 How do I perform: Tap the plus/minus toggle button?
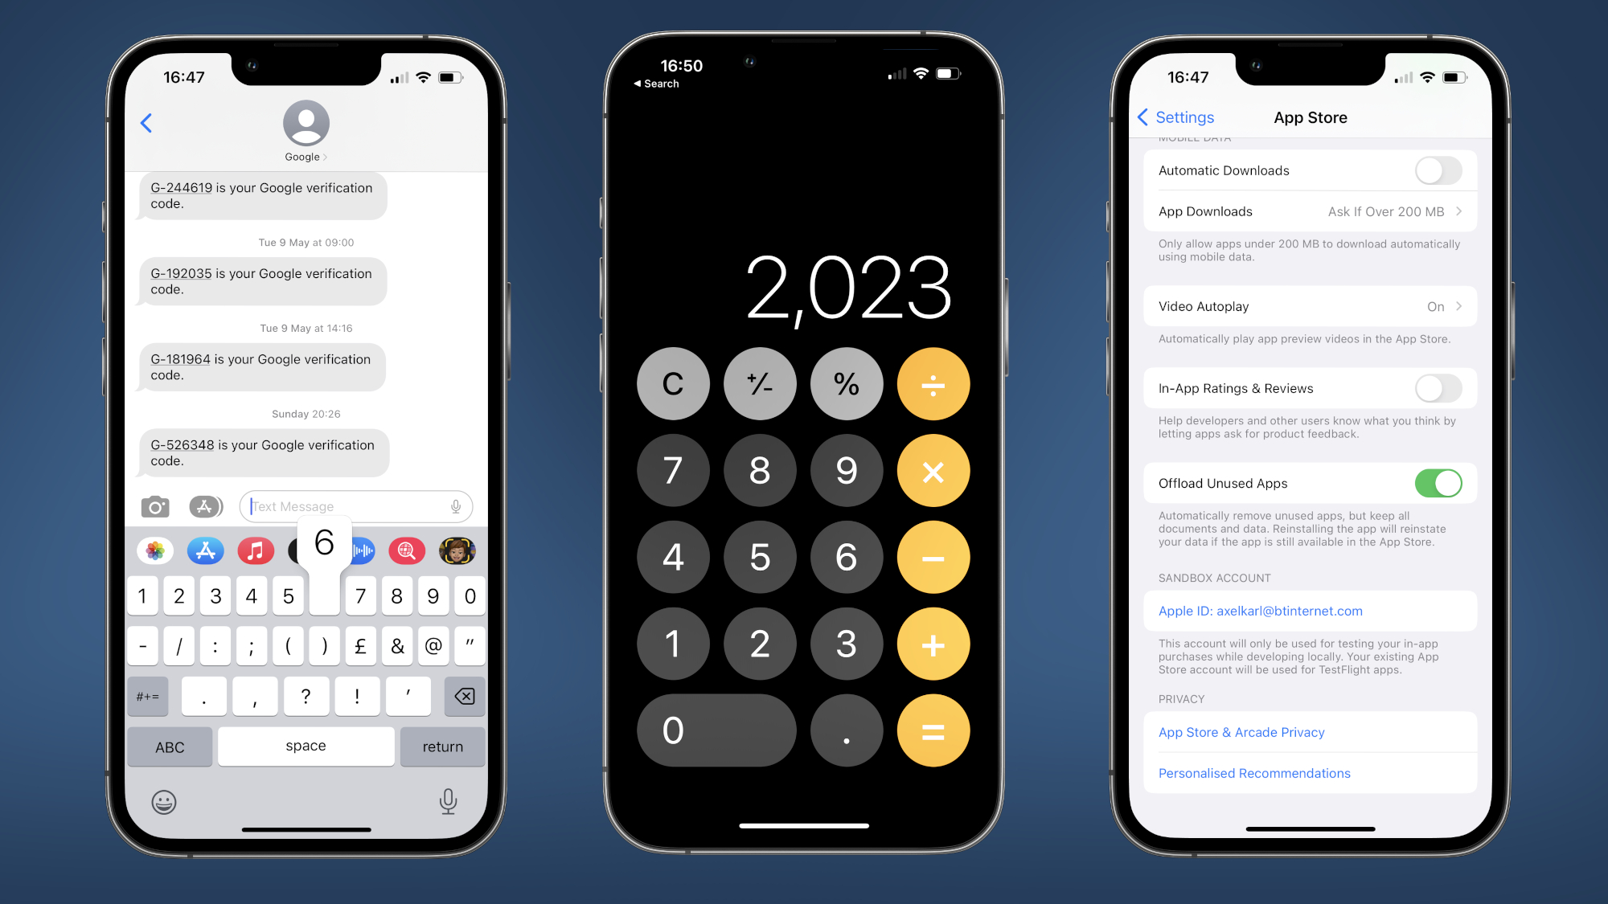click(759, 385)
